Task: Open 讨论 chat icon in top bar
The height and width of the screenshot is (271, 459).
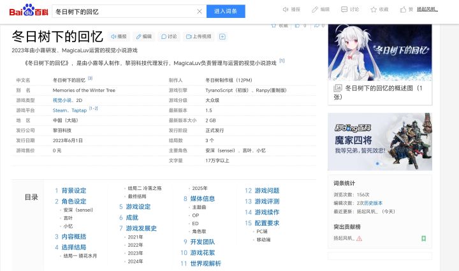Action: pyautogui.click(x=344, y=10)
